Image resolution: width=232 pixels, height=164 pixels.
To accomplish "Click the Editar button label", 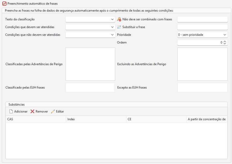I will pos(60,111).
